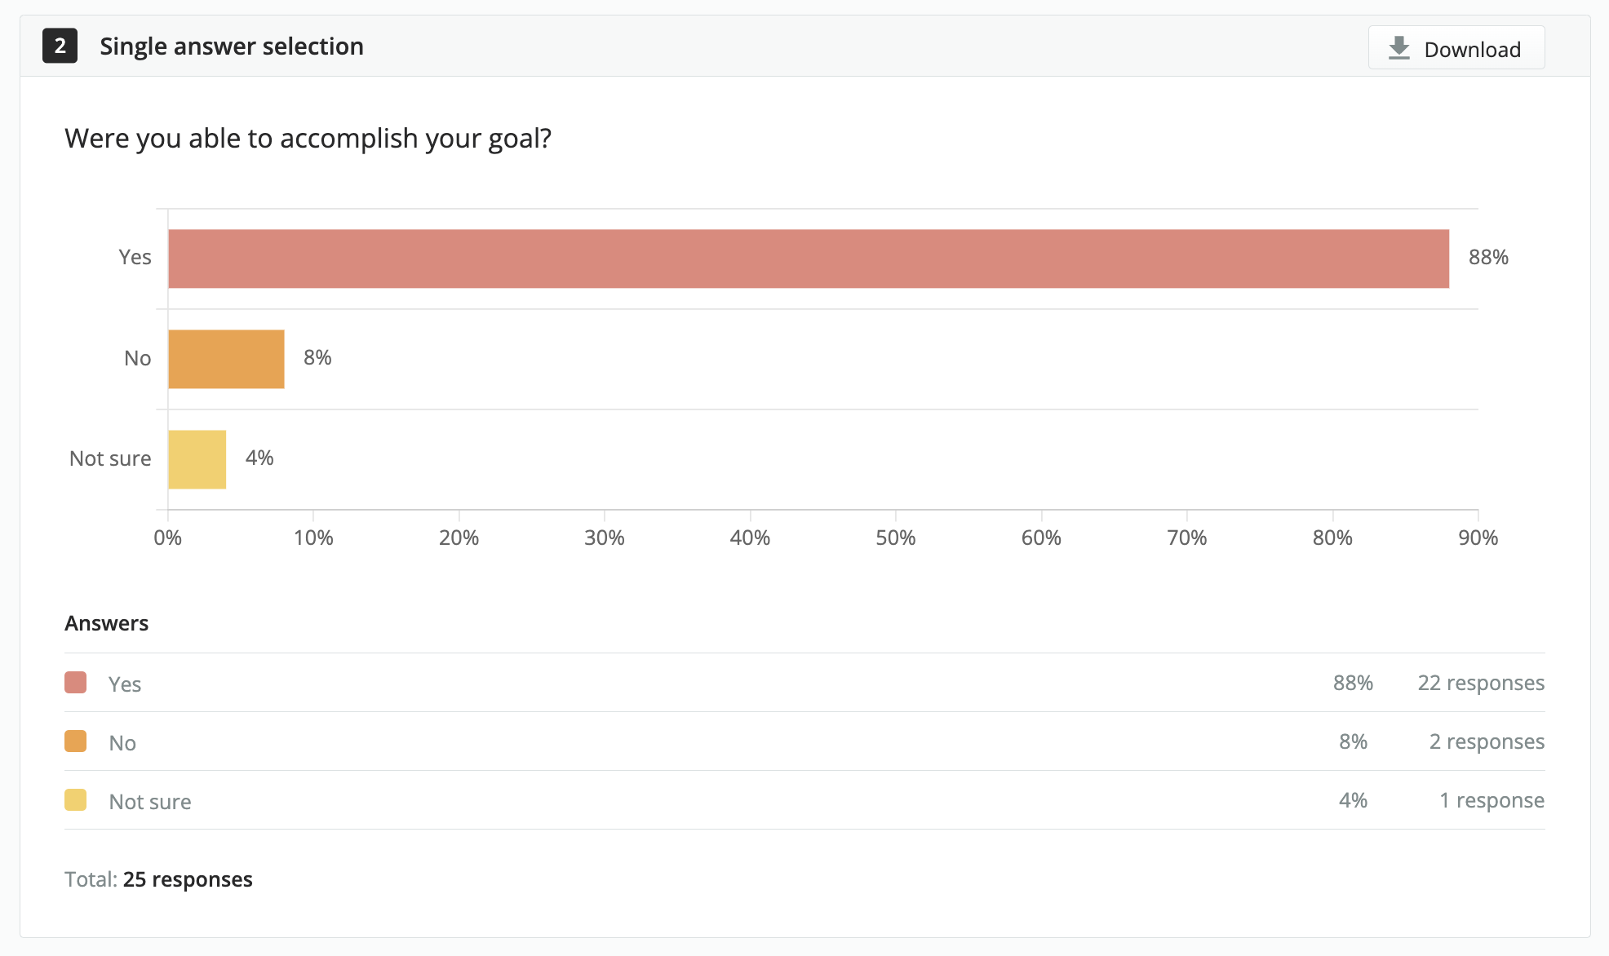Select the Not sure answer row label

[x=150, y=801]
